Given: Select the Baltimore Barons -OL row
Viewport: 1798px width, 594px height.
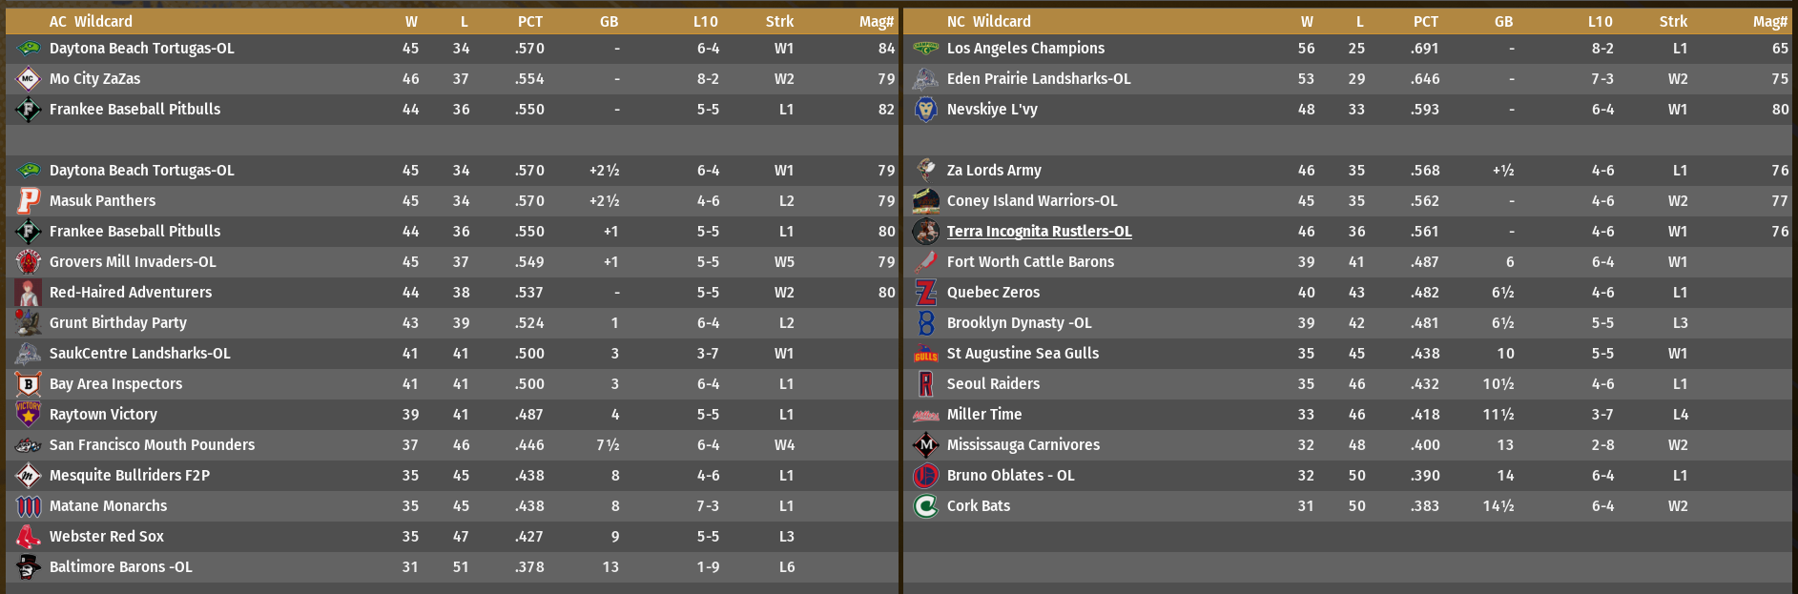Looking at the screenshot, I should [x=452, y=567].
